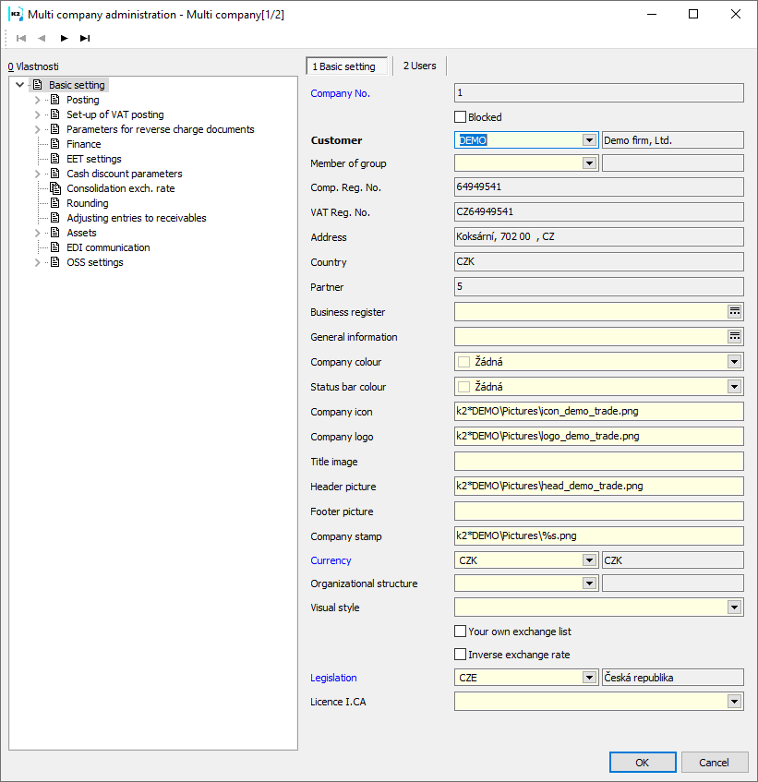Go to the previous record arrow
This screenshot has width=758, height=782.
(x=42, y=38)
